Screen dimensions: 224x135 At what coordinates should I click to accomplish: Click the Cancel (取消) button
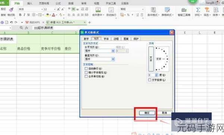(164, 113)
